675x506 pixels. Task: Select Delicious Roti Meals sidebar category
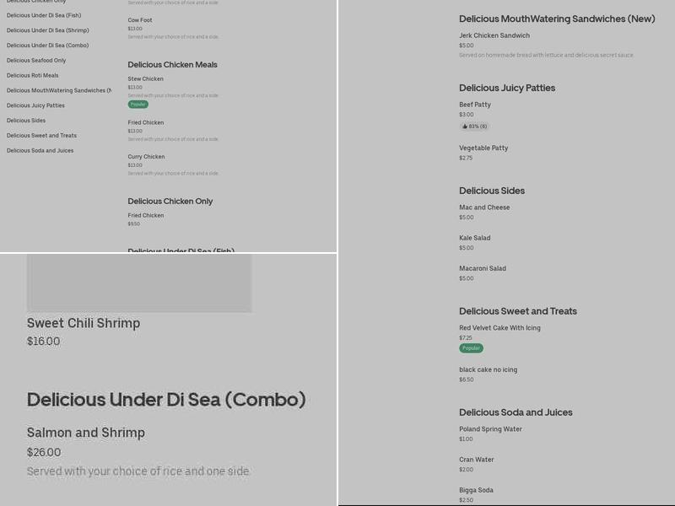(x=33, y=75)
